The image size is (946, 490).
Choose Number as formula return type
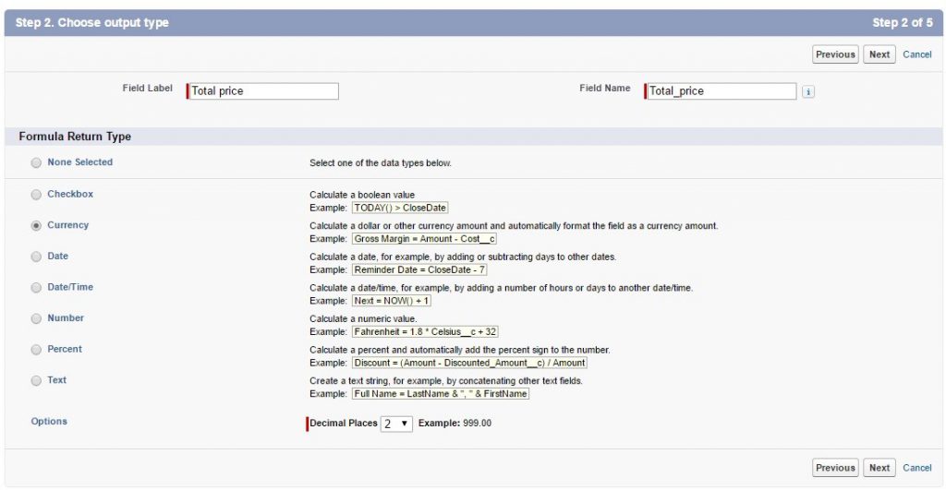pos(36,318)
